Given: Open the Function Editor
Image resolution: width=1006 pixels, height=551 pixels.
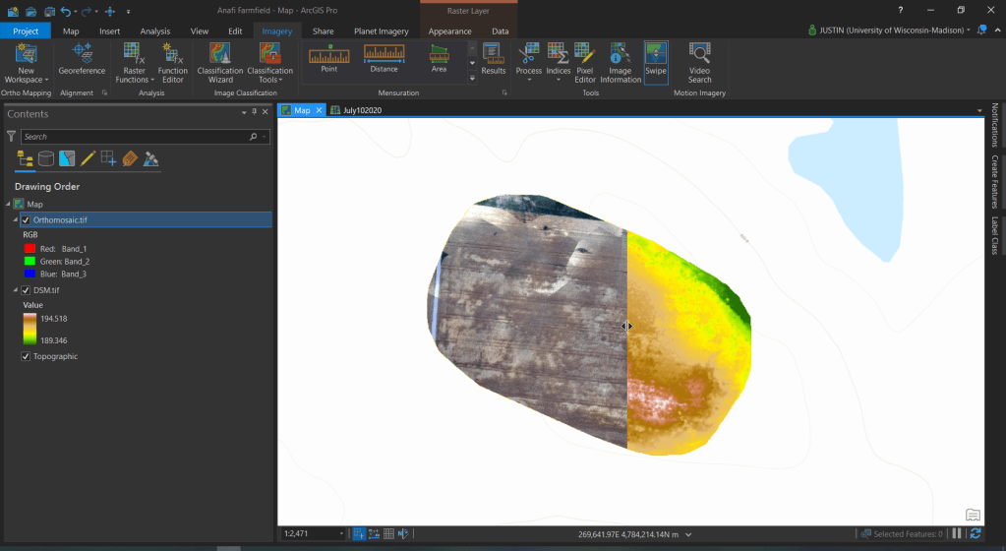Looking at the screenshot, I should pyautogui.click(x=172, y=61).
